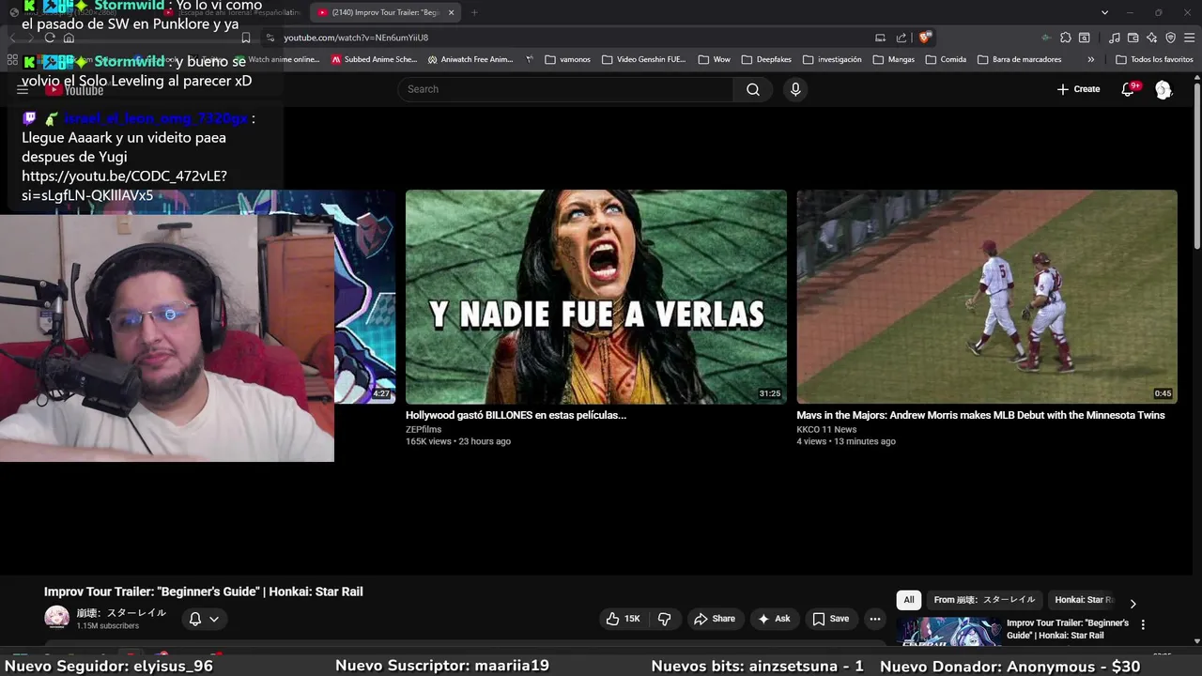Viewport: 1202px width, 676px height.
Task: Switch to the Improv Tour Trailer browser tab
Action: [385, 12]
